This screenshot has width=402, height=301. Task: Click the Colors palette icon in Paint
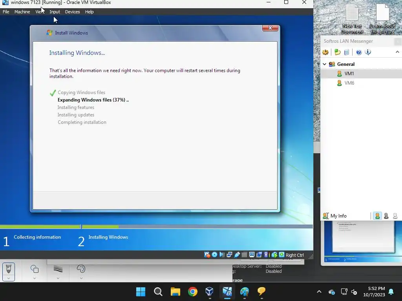[x=81, y=269]
